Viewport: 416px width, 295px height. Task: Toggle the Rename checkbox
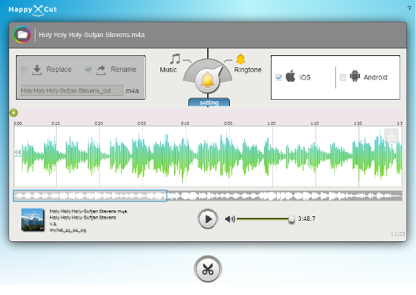(88, 70)
